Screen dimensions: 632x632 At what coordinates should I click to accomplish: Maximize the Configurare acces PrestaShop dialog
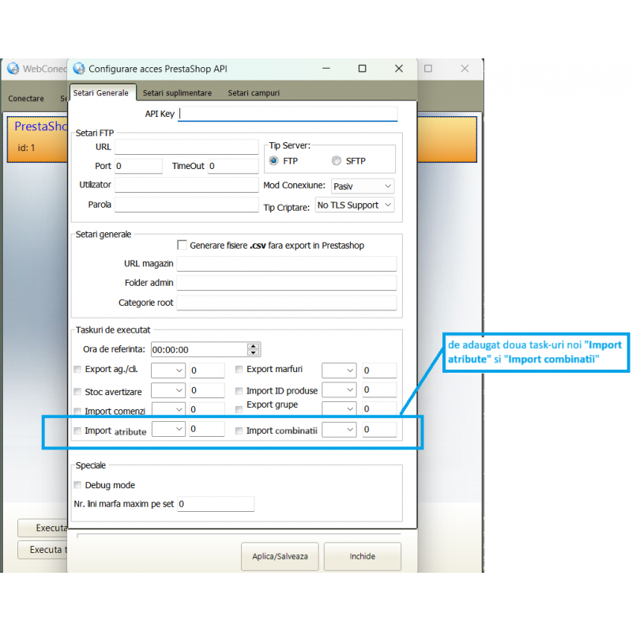(362, 69)
